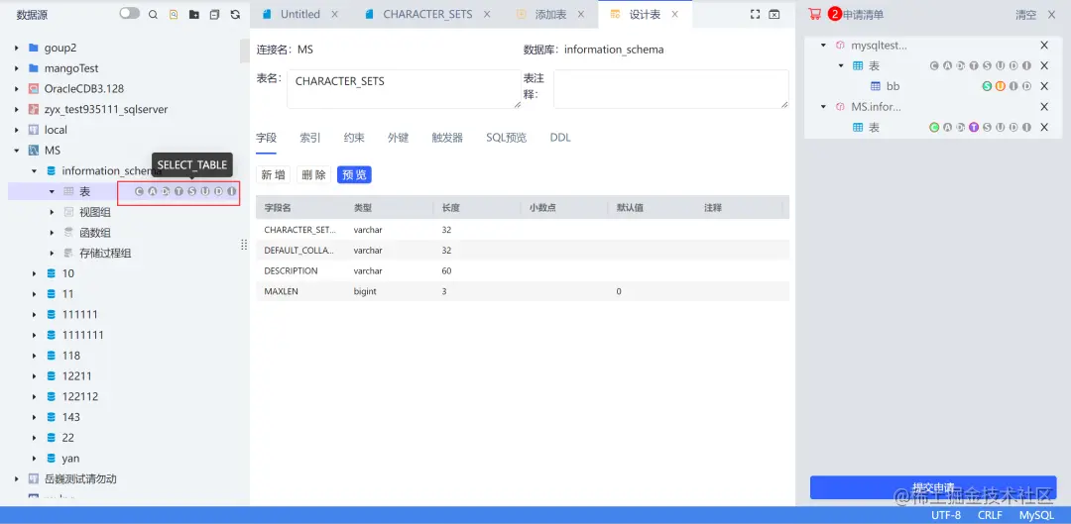
Task: Expand the local connection node
Action: pyautogui.click(x=17, y=130)
